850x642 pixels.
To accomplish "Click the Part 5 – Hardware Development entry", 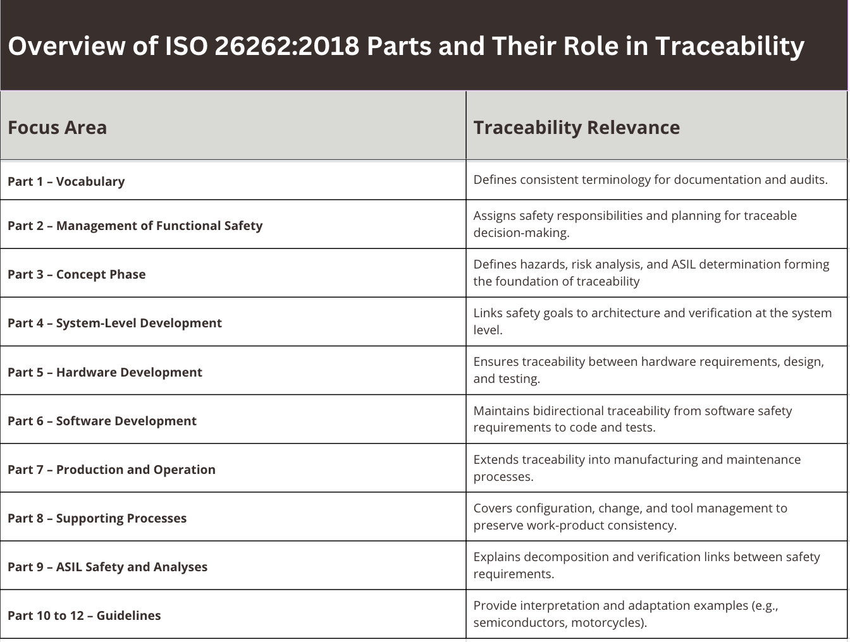I will 105,372.
